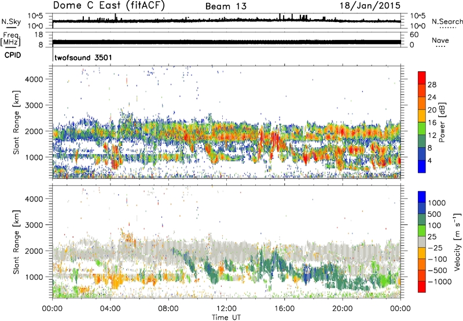This screenshot has width=463, height=321.
Task: Click the 'Dome C East (fitACF)' plot title
Action: coord(109,6)
